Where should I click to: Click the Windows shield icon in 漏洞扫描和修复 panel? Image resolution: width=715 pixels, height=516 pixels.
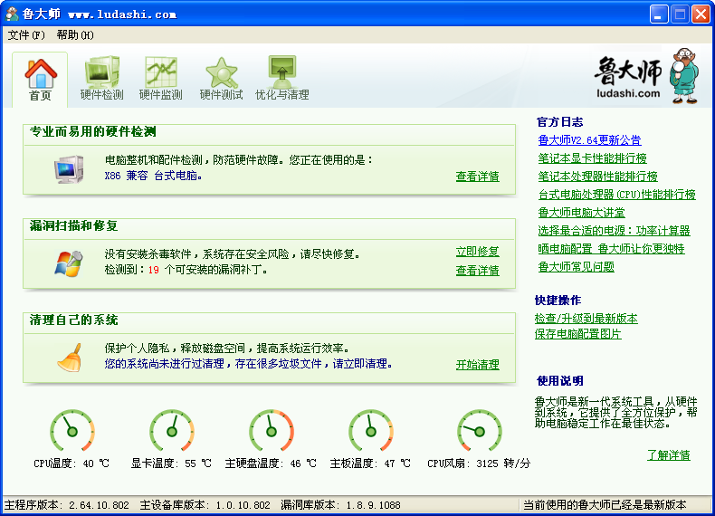click(x=69, y=263)
